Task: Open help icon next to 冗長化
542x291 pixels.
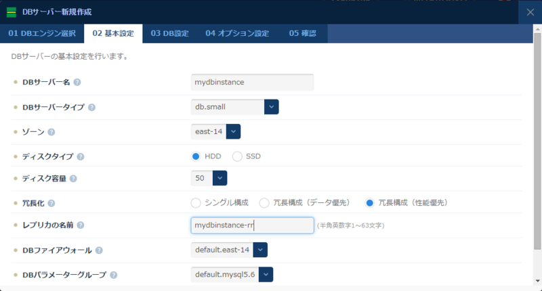Action: (51, 203)
